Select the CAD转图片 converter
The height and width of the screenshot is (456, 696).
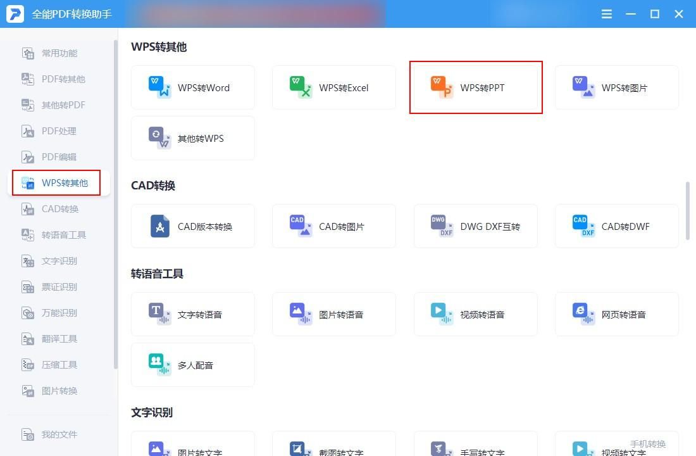[333, 226]
